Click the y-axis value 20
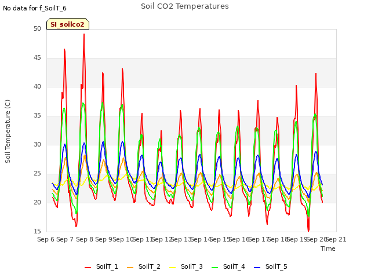Image resolution: width=371 pixels, height=278 pixels. (x=37, y=202)
